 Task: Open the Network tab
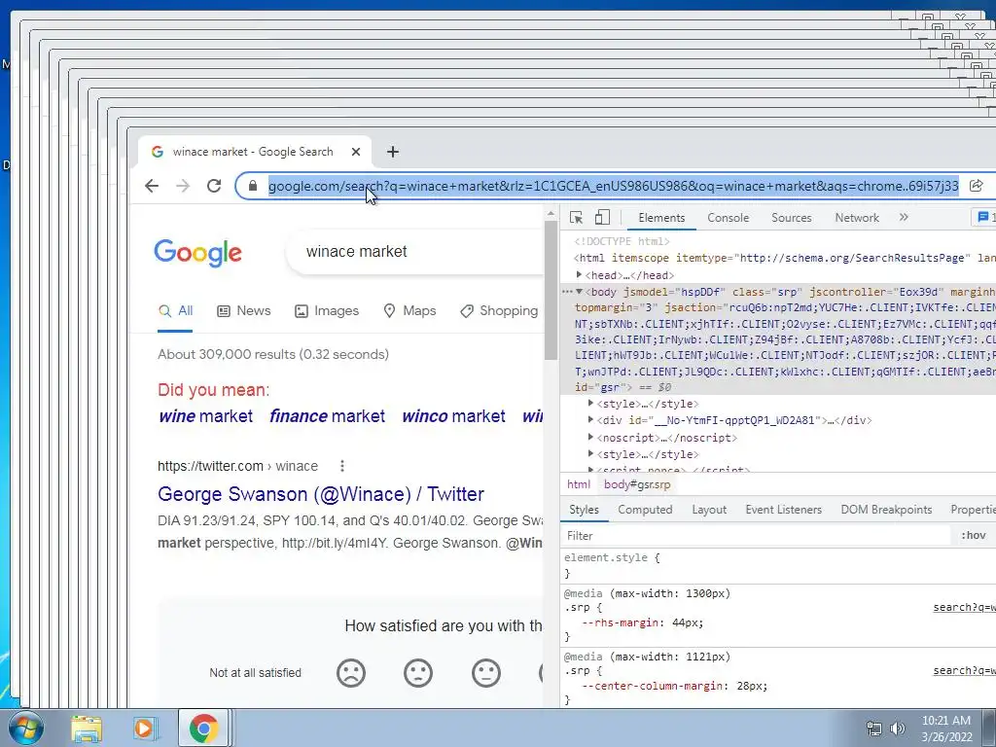[856, 218]
